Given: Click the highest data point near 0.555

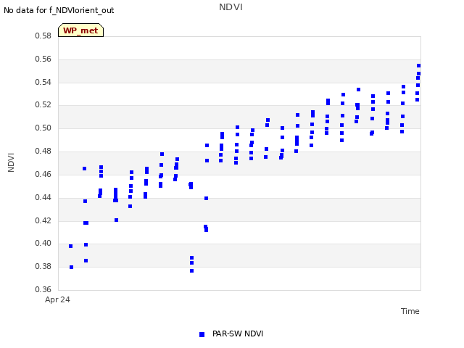Looking at the screenshot, I should [x=419, y=66].
